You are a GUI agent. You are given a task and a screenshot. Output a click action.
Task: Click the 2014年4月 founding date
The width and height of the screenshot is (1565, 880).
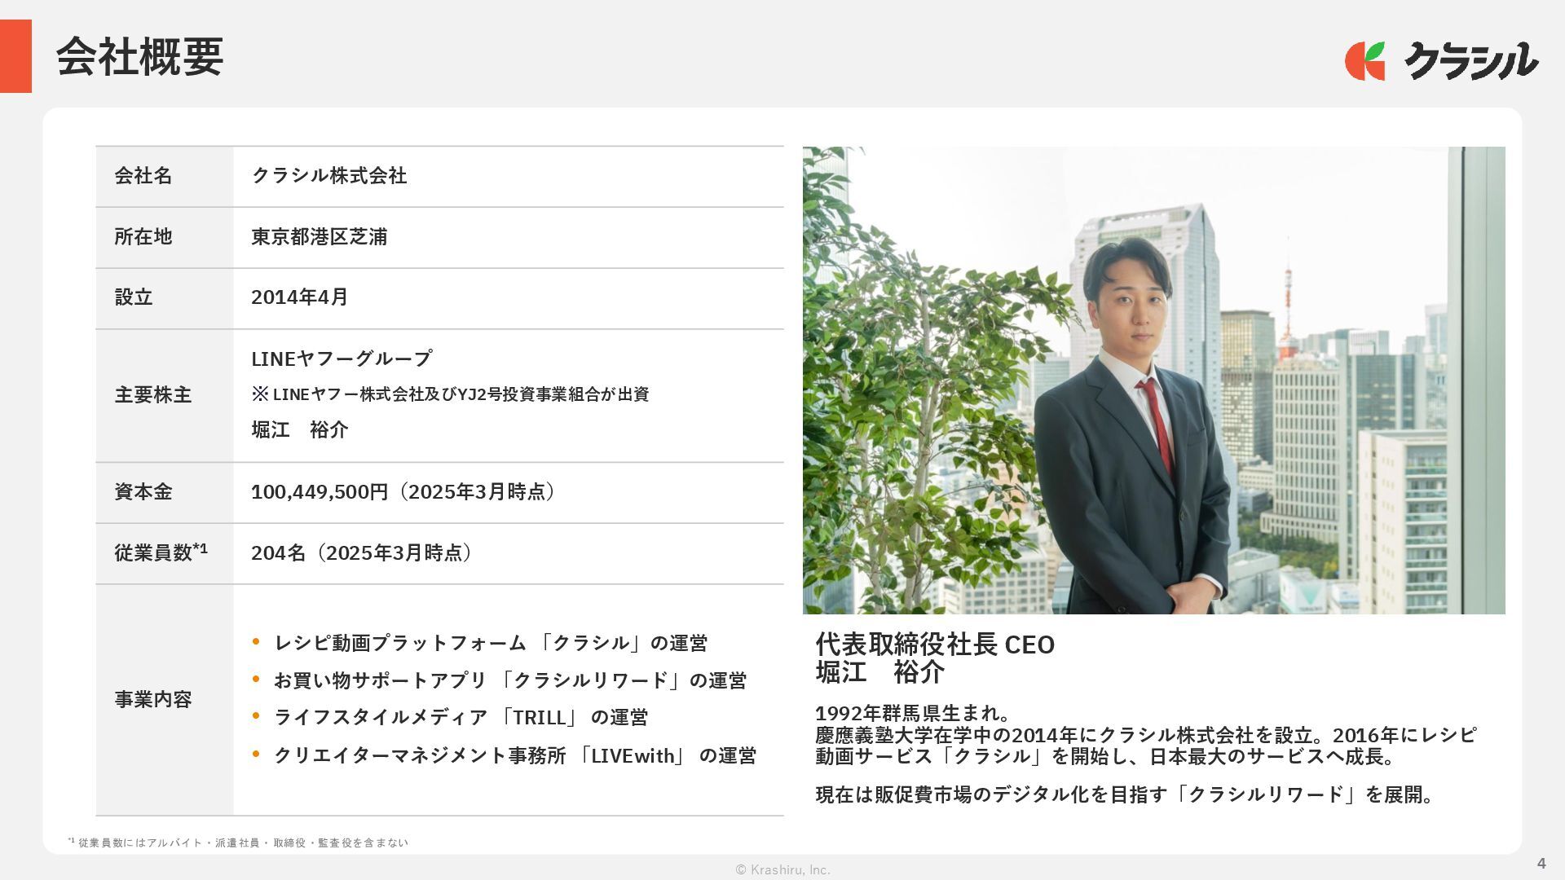[x=299, y=297]
